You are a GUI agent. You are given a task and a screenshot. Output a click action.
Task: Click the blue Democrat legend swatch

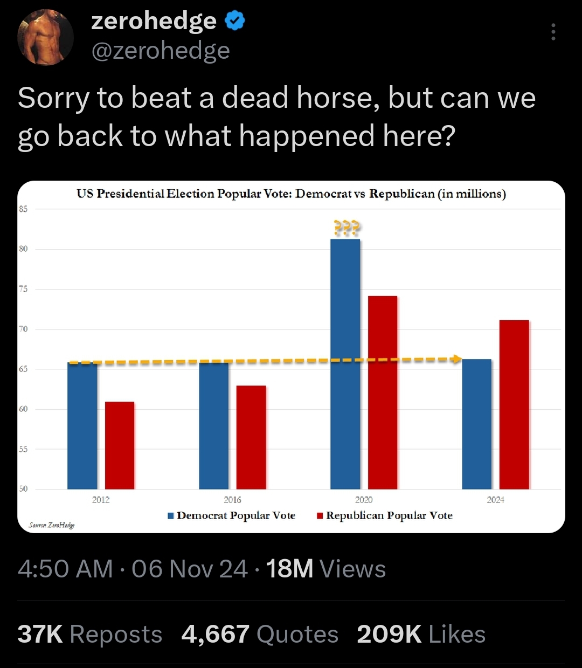[171, 516]
